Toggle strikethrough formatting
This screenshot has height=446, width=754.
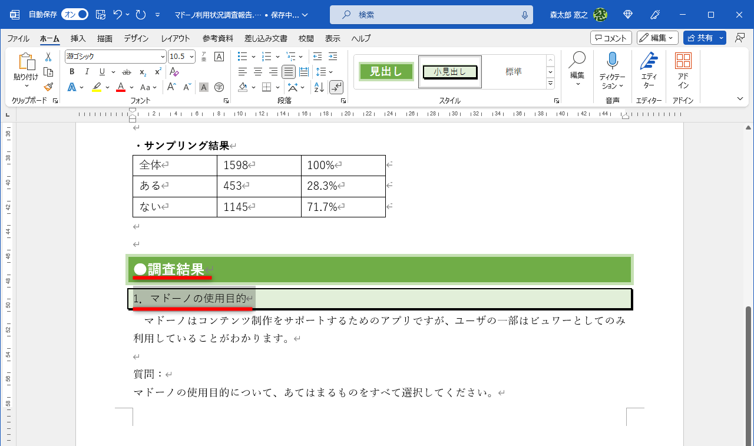point(125,71)
